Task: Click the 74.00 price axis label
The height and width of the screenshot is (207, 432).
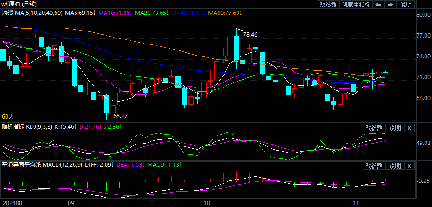Action: (x=423, y=56)
